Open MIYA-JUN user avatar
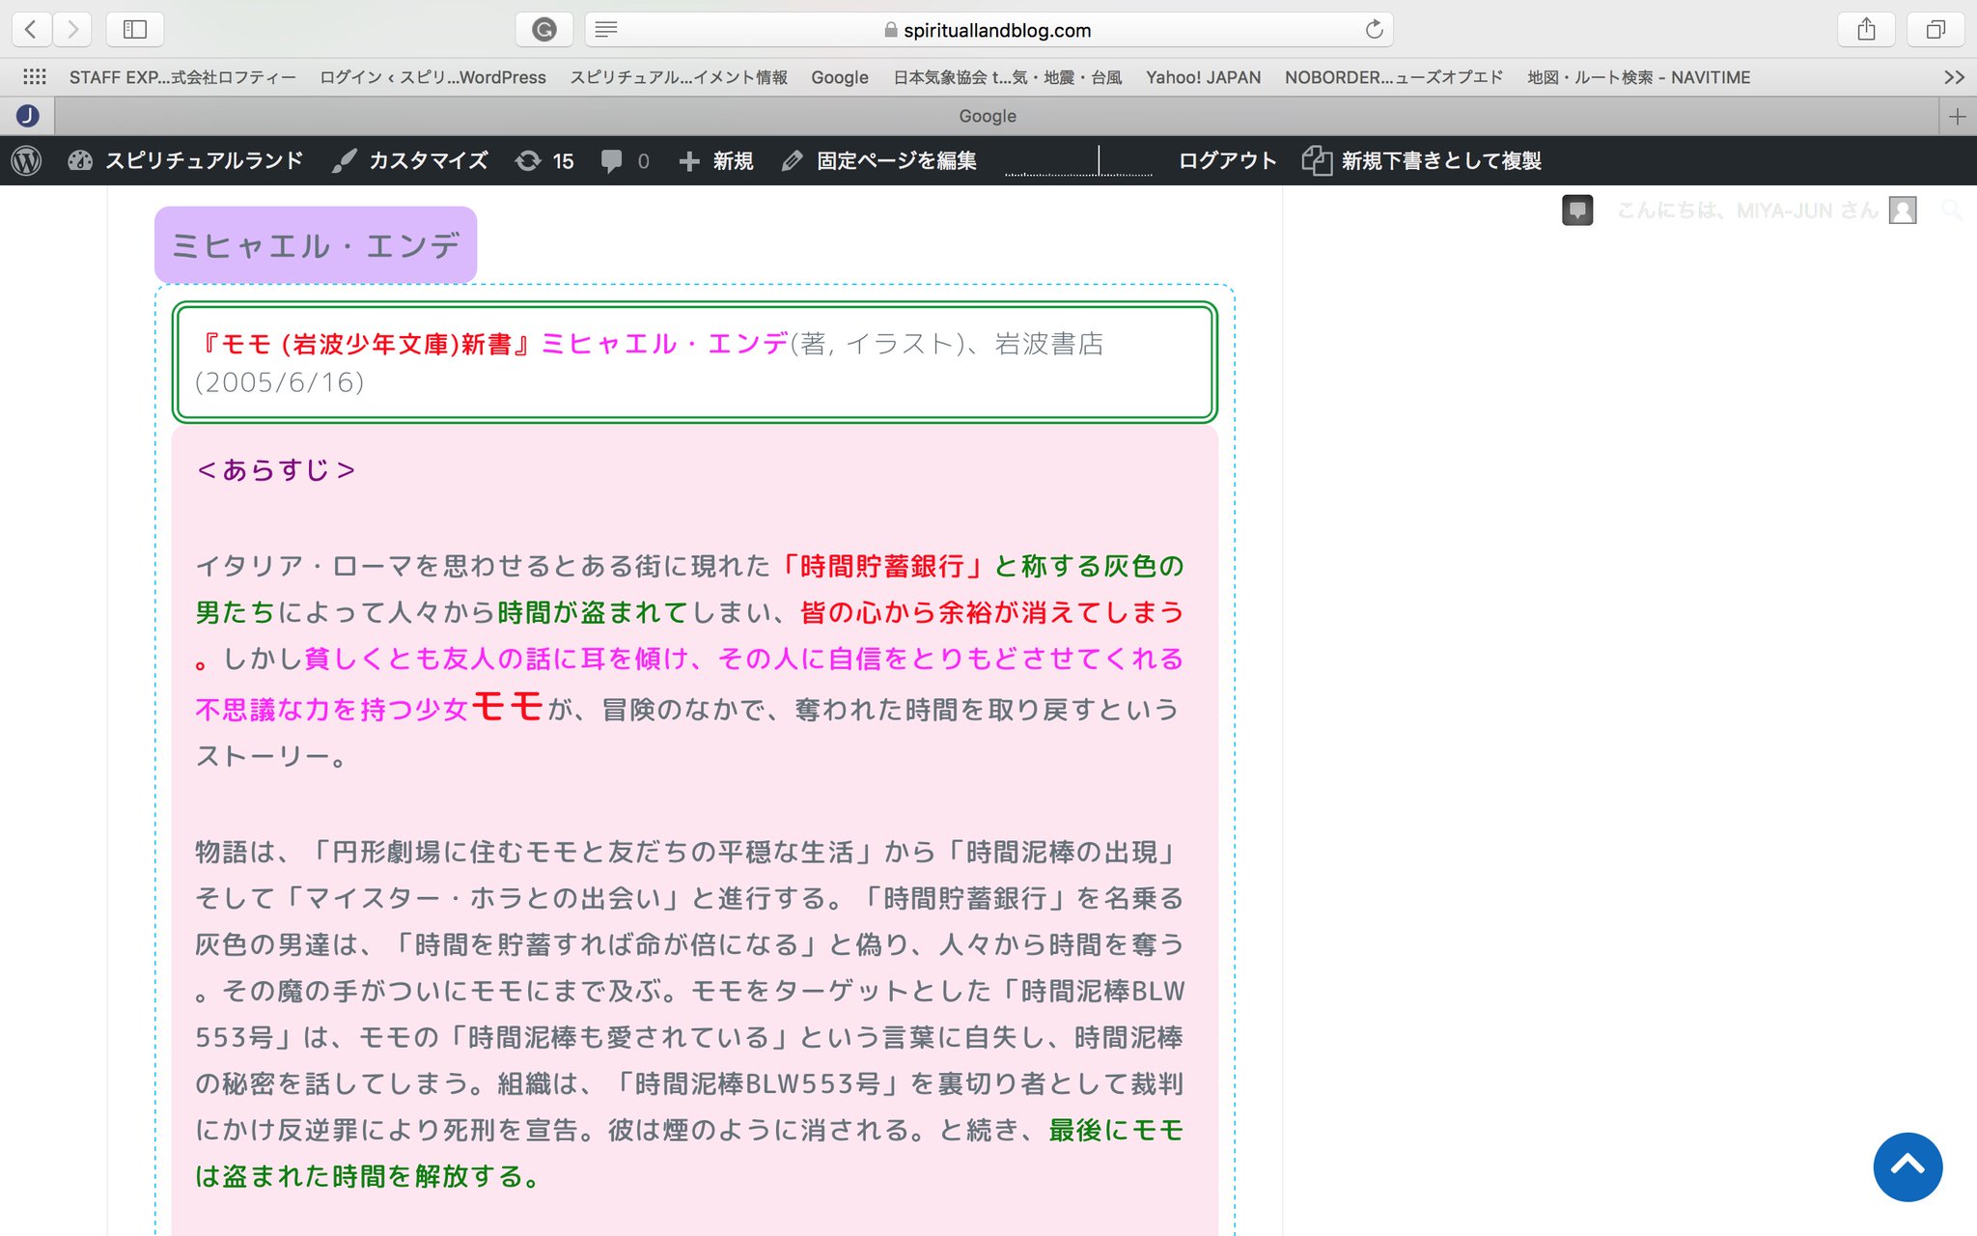Screen dimensions: 1977x1236 pyautogui.click(x=1903, y=211)
